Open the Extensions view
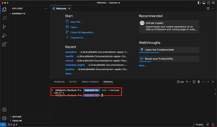 (4, 44)
